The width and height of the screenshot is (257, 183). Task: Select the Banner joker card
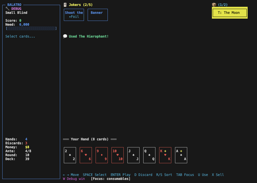pos(98,14)
